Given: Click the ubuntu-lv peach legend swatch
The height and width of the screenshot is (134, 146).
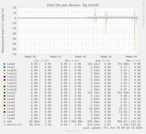Looking at the screenshot, I should point(5,125).
